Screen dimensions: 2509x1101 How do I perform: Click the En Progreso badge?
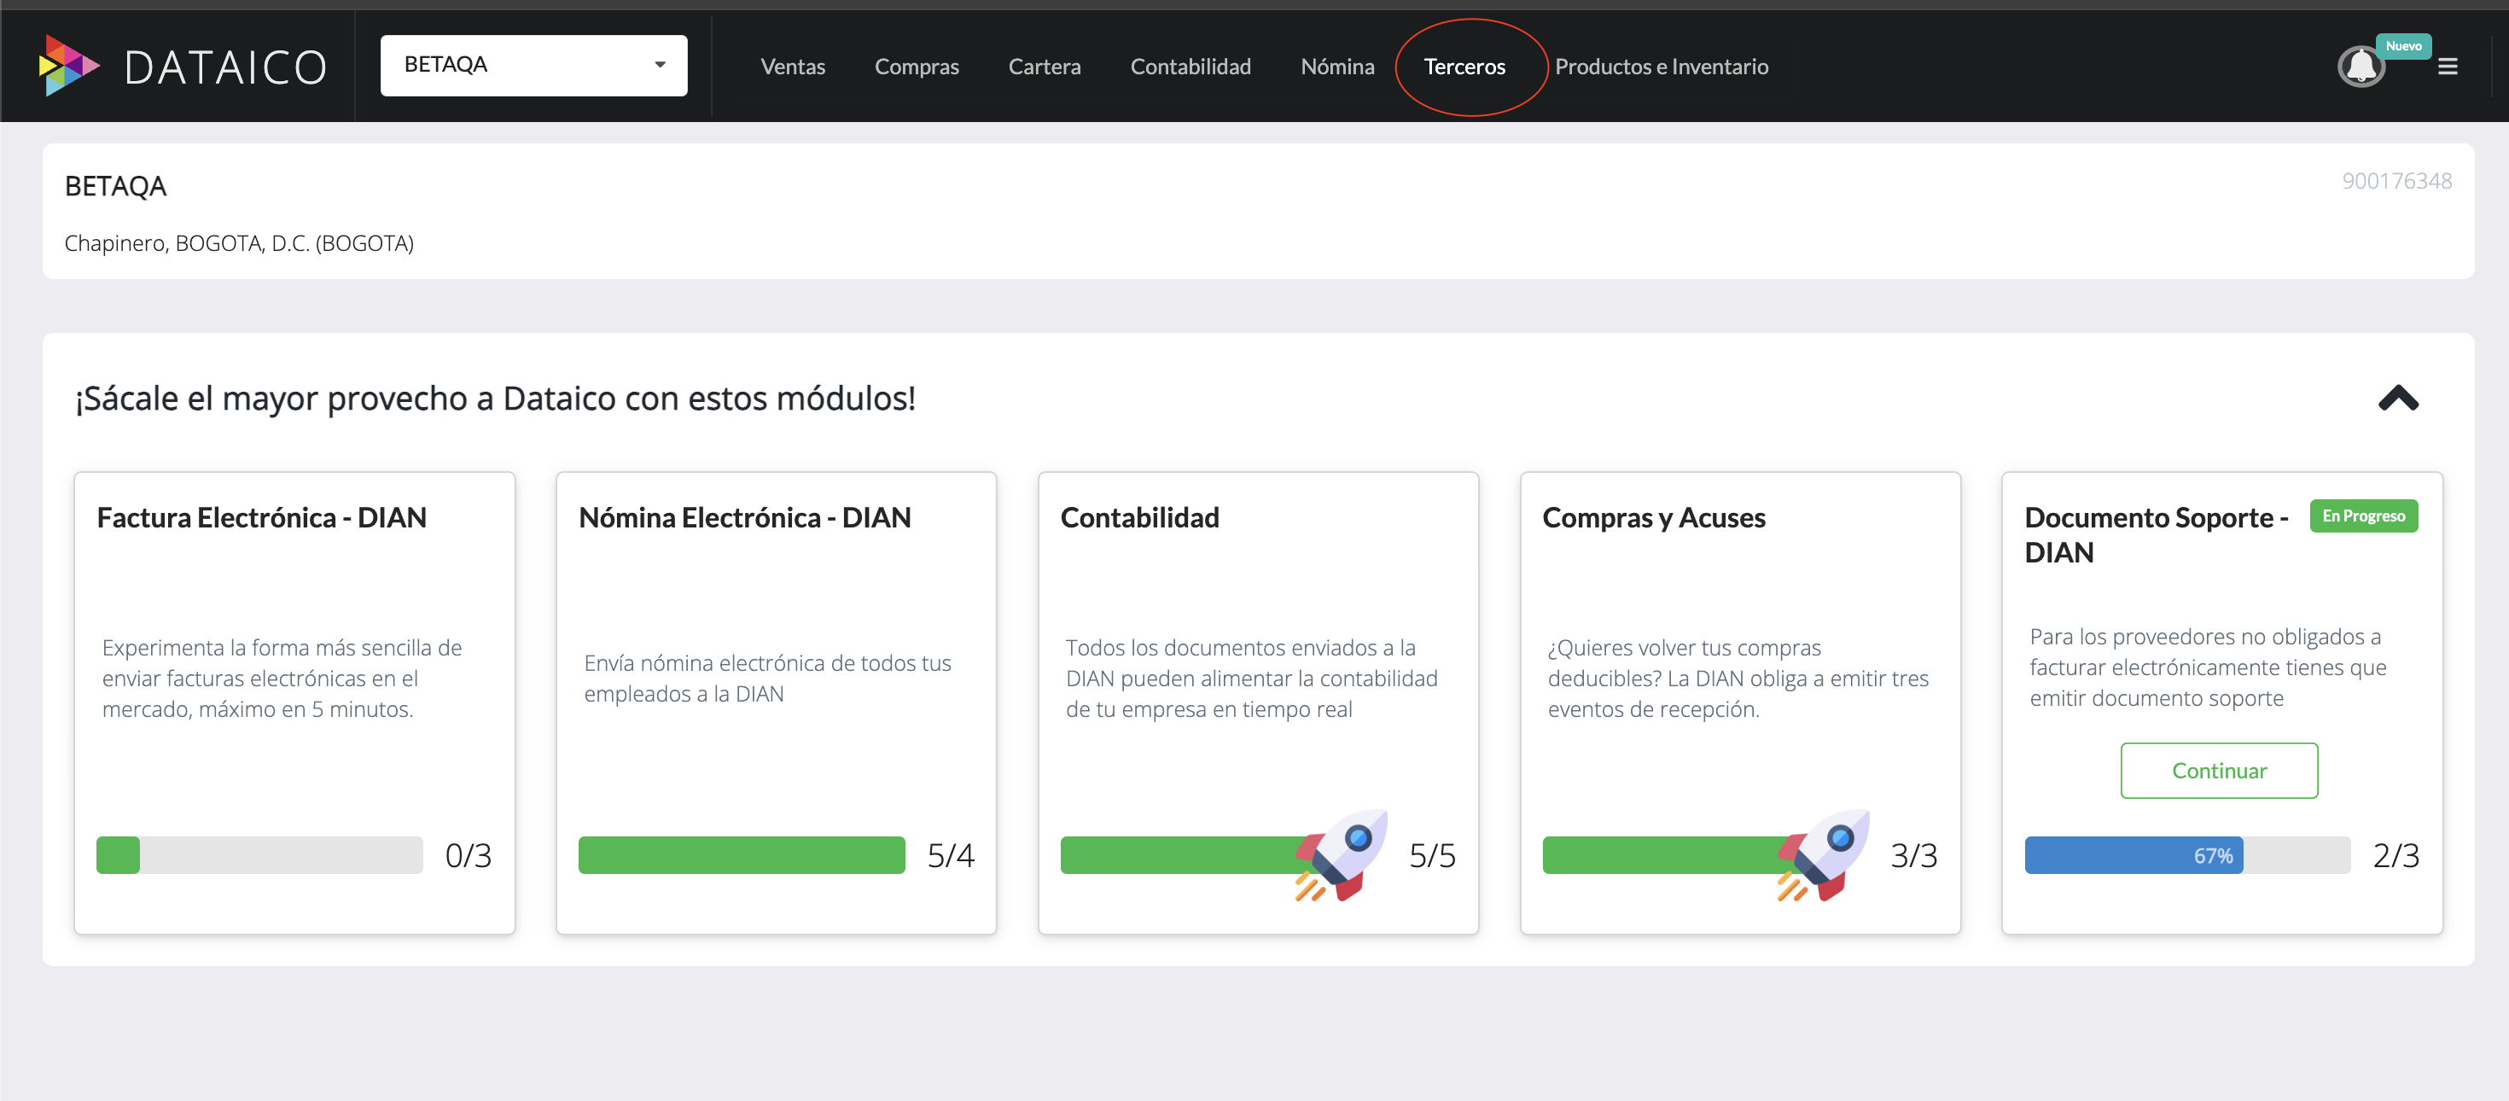(2363, 516)
